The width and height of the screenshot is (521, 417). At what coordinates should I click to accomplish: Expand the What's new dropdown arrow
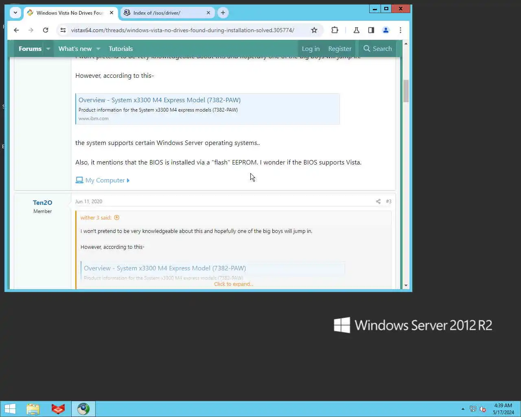click(x=98, y=48)
